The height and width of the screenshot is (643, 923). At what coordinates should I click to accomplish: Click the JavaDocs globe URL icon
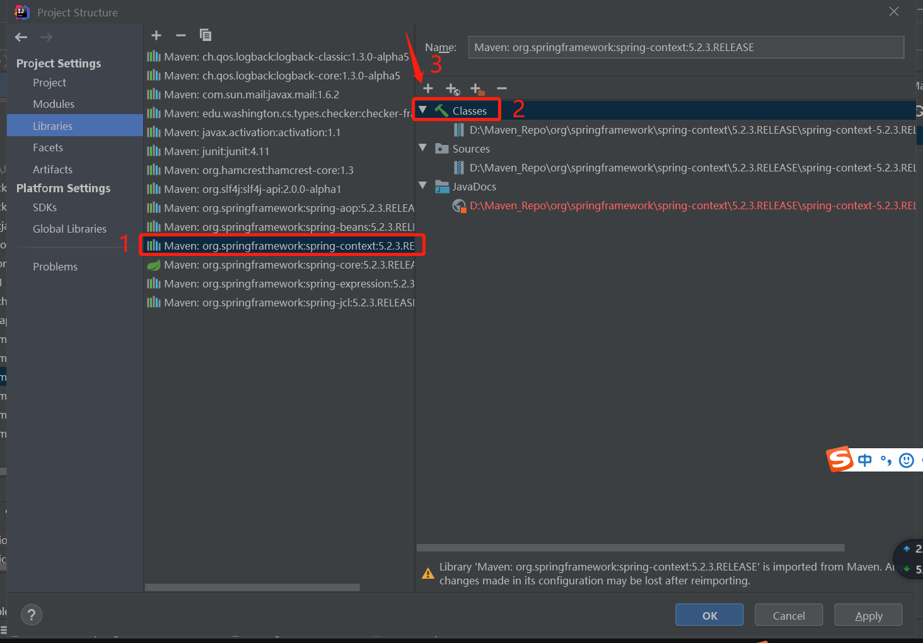point(460,206)
